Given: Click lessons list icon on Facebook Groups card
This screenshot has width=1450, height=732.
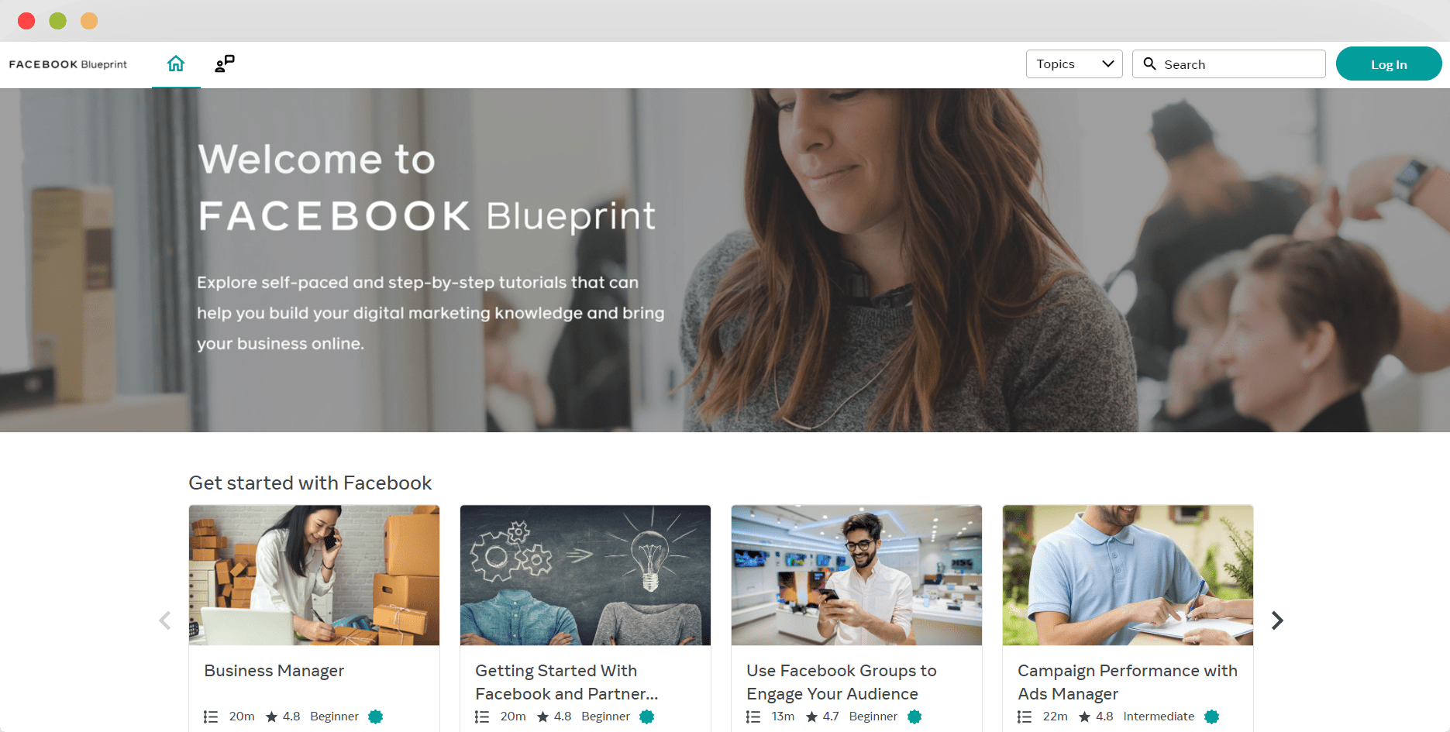Looking at the screenshot, I should click(753, 717).
